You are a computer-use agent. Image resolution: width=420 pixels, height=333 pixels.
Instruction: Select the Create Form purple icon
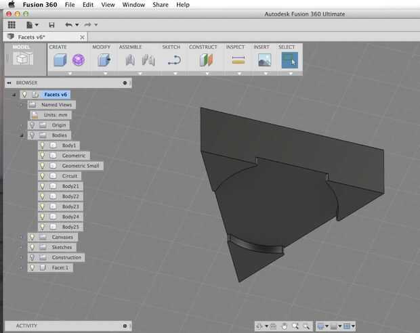[79, 60]
